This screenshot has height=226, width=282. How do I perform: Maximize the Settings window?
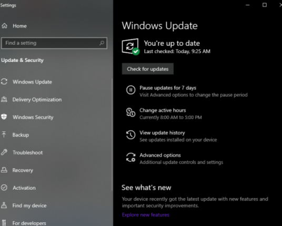(x=265, y=5)
